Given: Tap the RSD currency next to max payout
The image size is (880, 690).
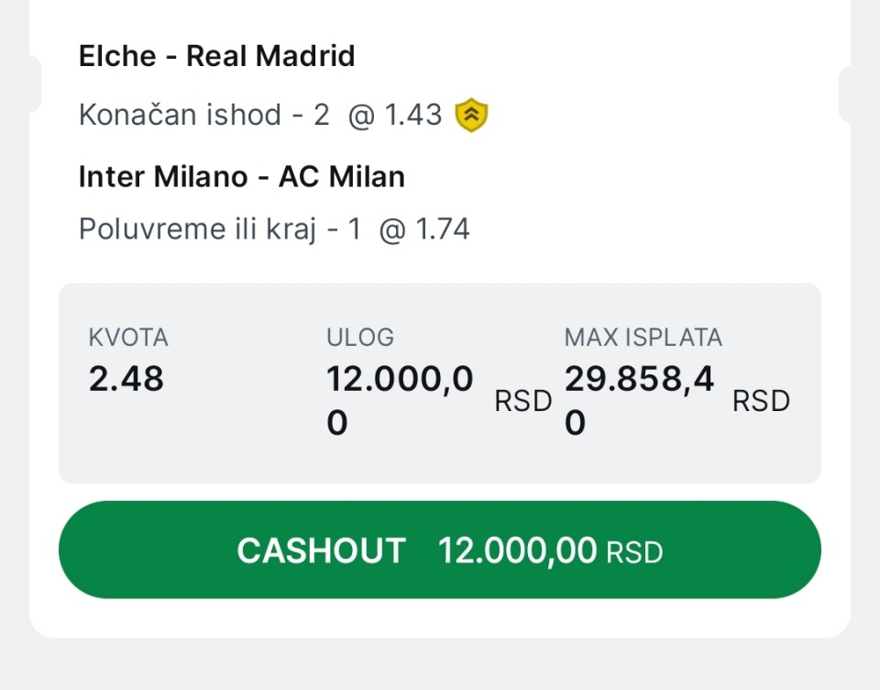Looking at the screenshot, I should point(761,401).
